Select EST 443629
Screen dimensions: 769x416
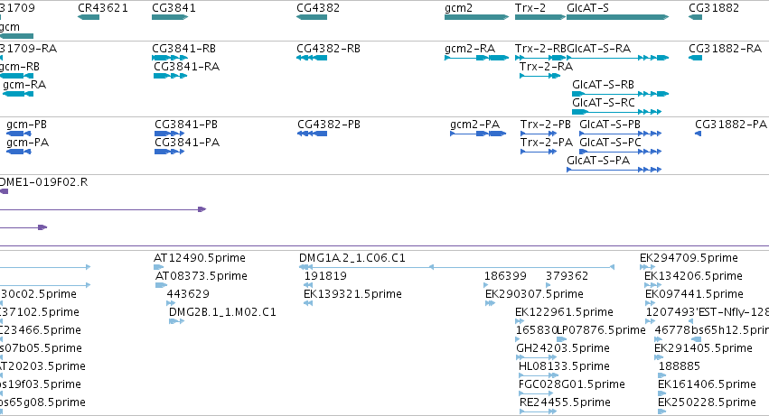pyautogui.click(x=171, y=303)
